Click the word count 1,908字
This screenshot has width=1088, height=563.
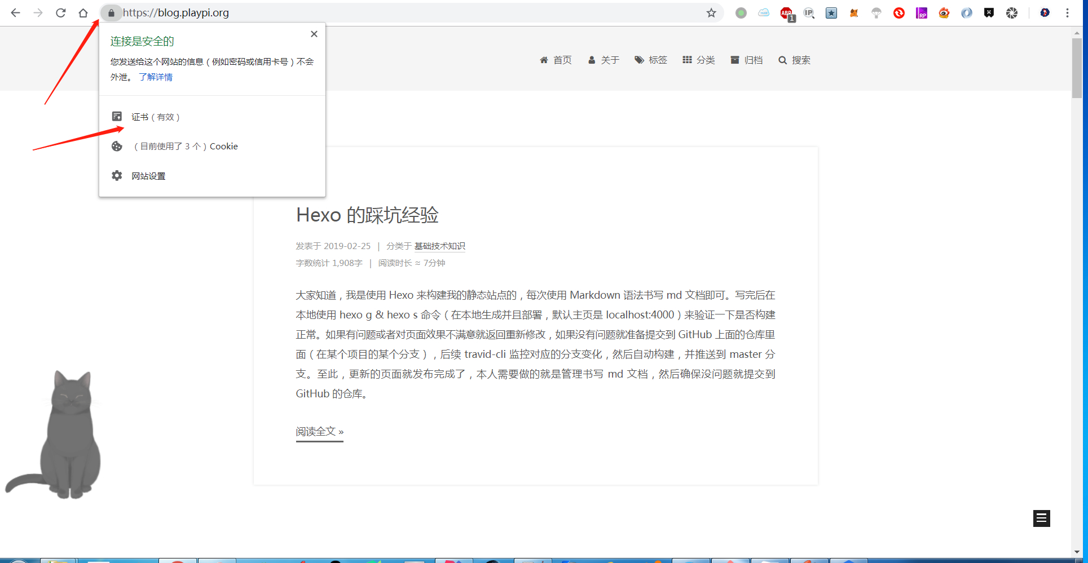(347, 263)
